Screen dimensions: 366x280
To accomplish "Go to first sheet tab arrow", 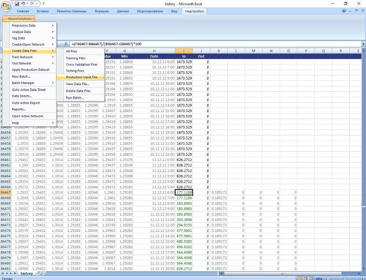I will (3, 273).
